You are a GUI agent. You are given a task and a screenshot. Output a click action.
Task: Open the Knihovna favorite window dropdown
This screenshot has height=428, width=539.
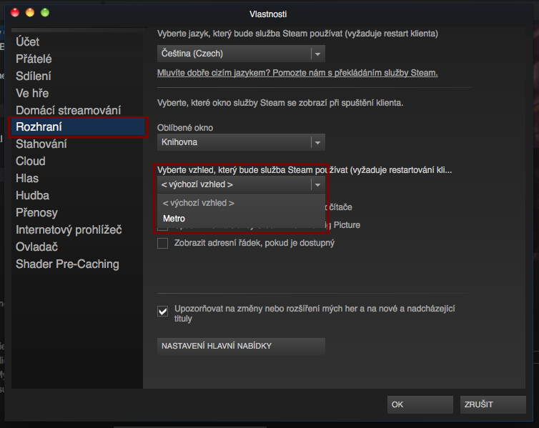[x=241, y=142]
